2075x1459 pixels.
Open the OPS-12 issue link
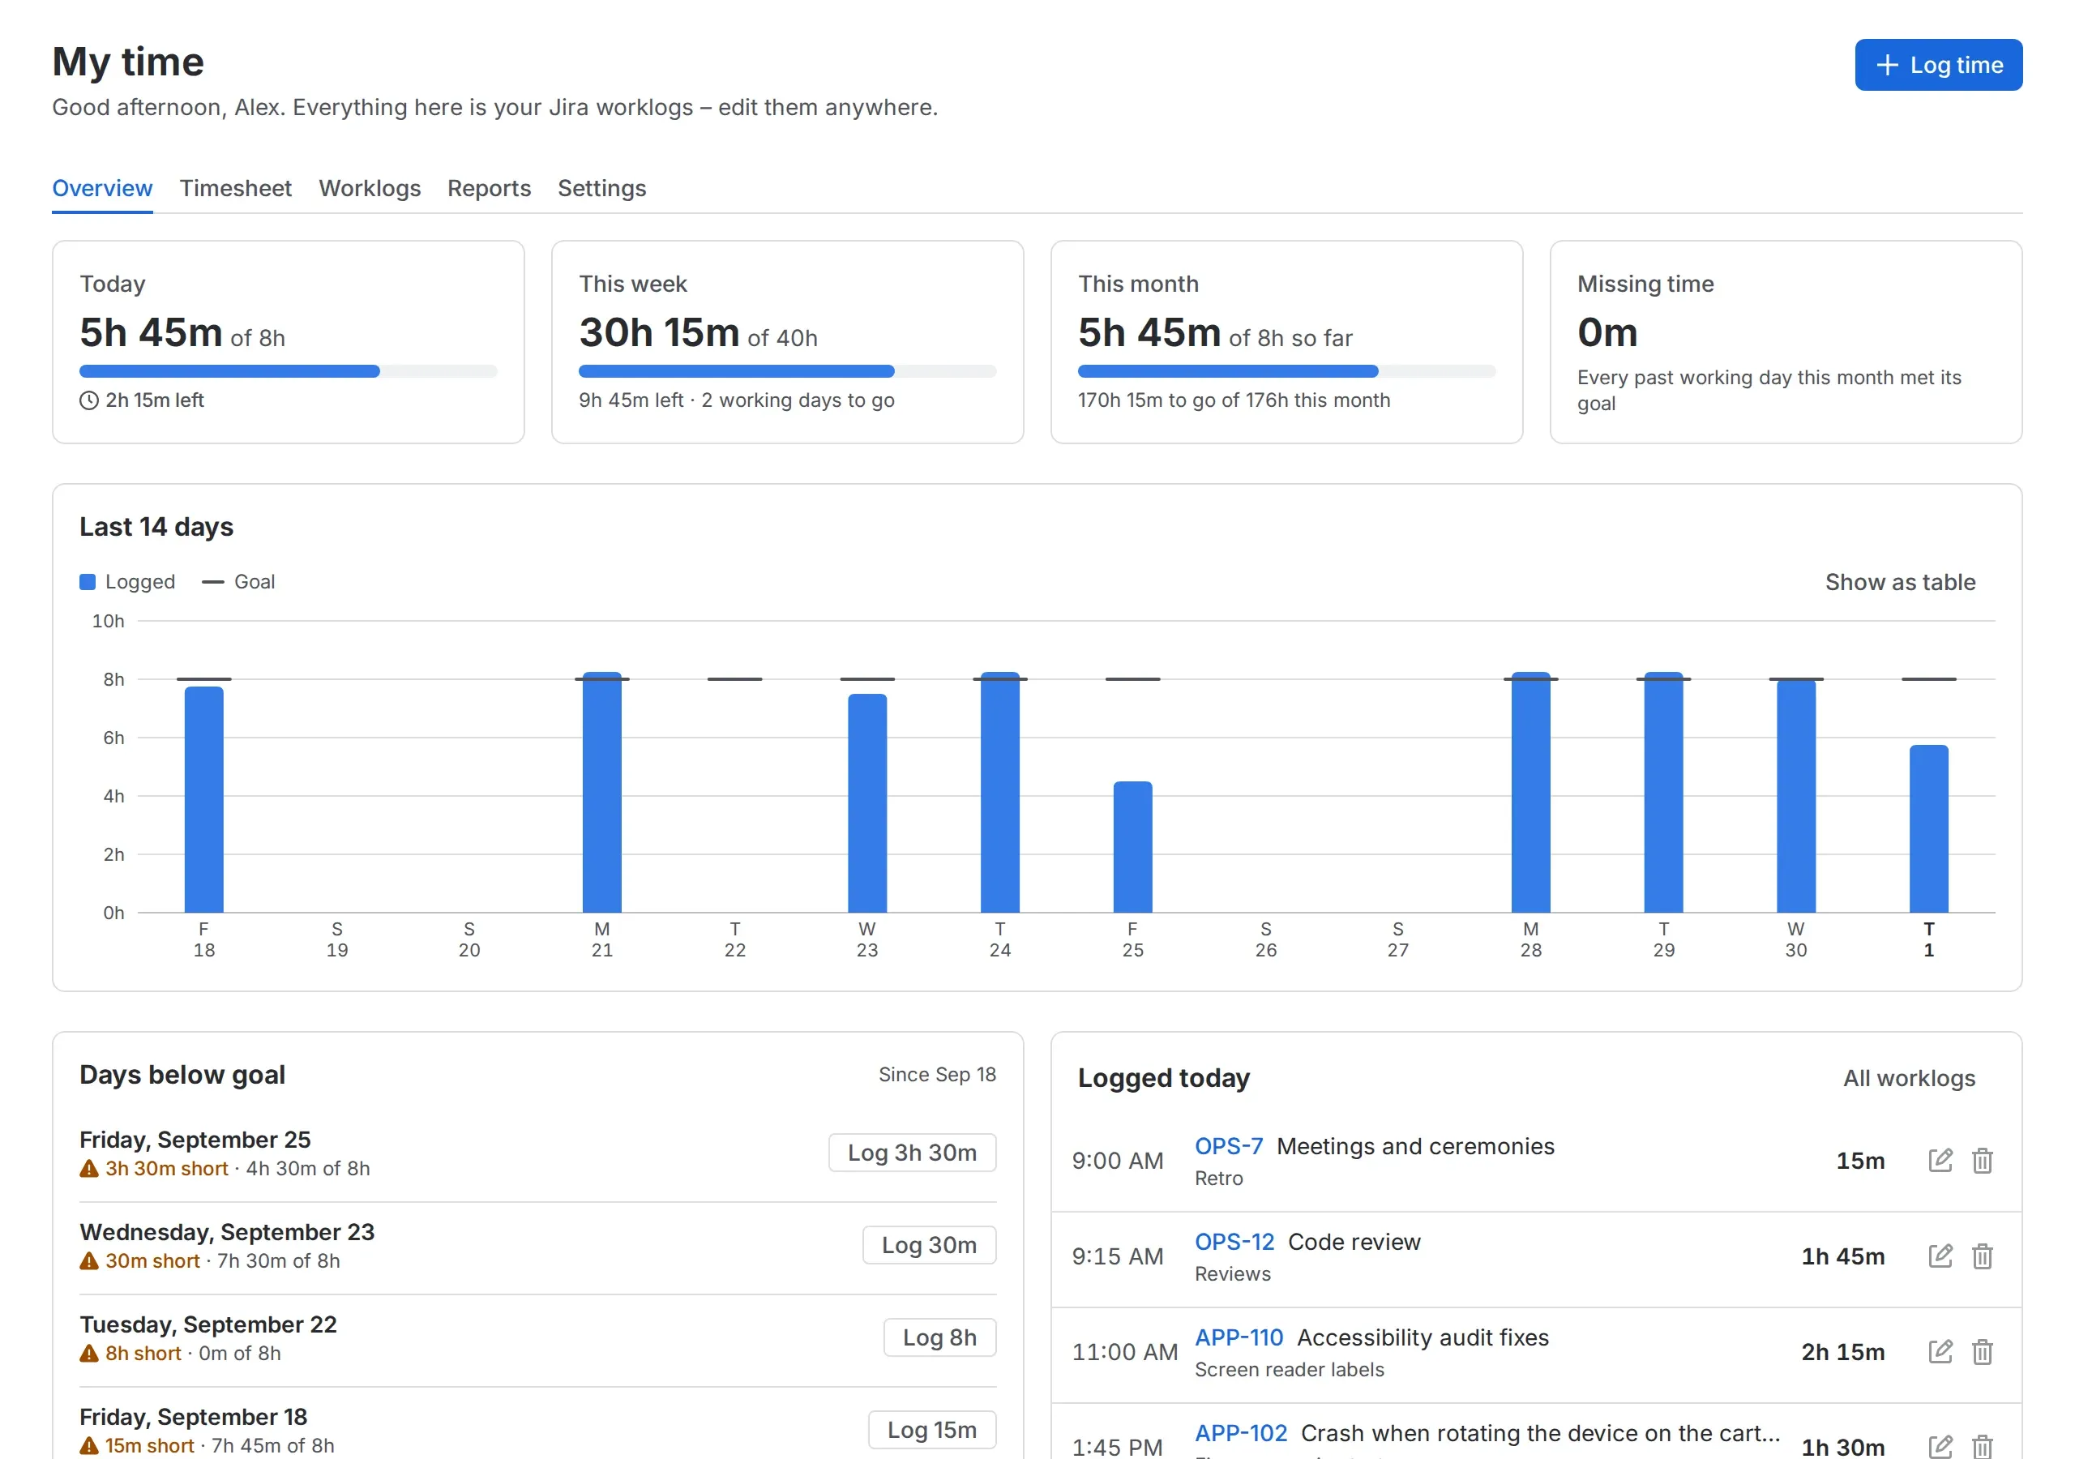(x=1234, y=1242)
